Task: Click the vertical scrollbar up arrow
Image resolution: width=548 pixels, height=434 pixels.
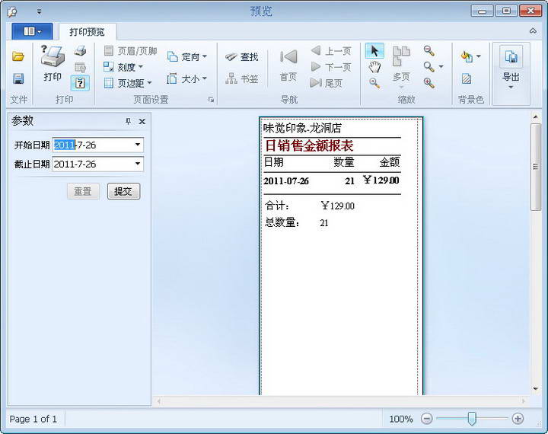Action: coord(535,116)
